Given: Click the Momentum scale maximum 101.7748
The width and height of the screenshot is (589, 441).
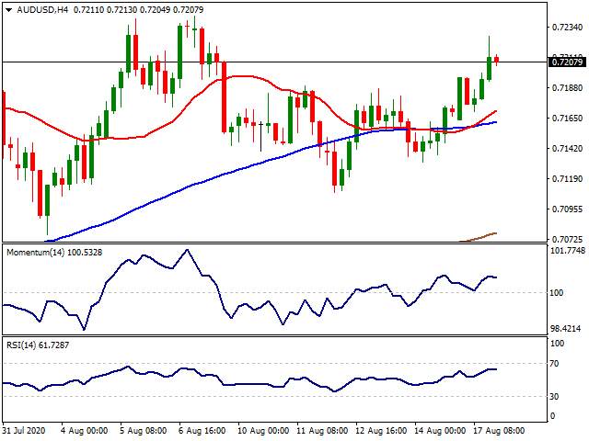Looking at the screenshot, I should 568,251.
